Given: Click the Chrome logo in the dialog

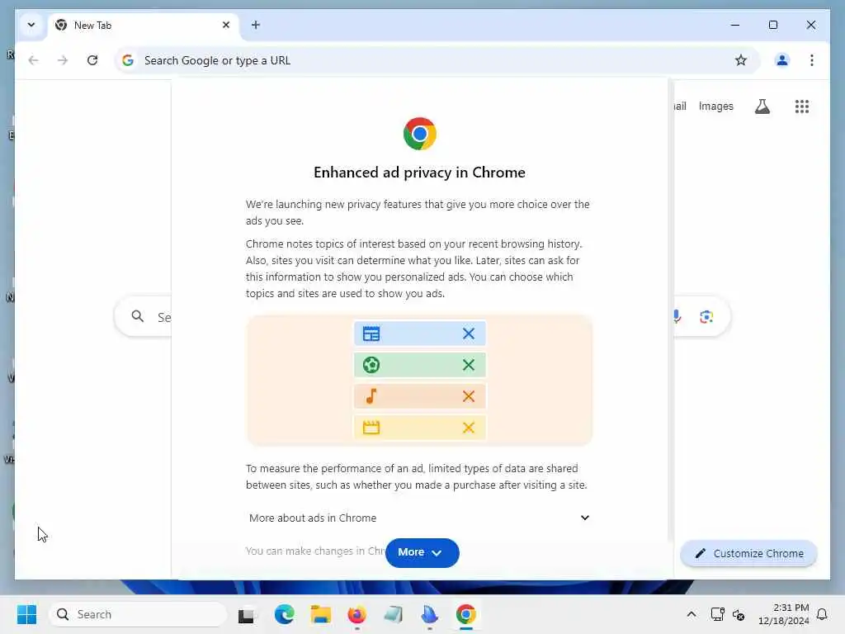Looking at the screenshot, I should 419,134.
